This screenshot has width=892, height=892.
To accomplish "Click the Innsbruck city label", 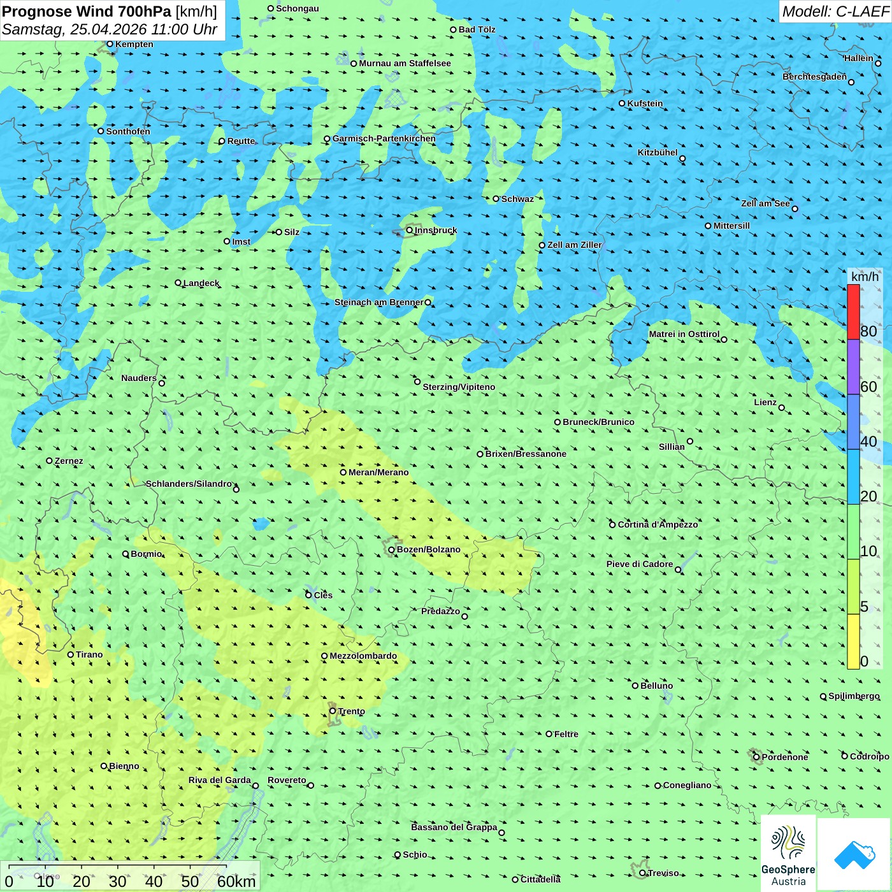I will (436, 230).
